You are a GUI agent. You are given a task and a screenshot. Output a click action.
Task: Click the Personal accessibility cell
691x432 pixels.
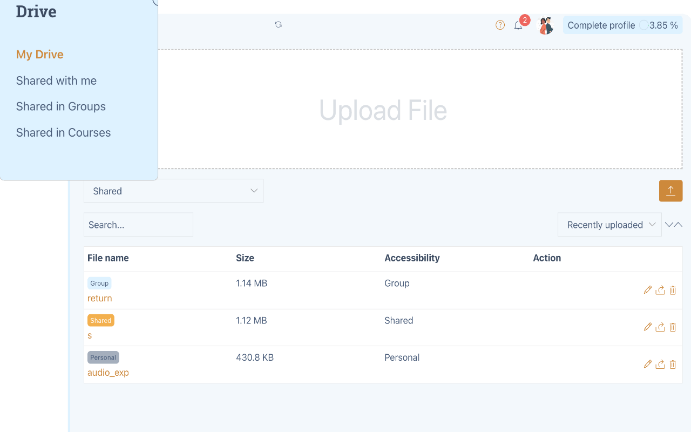pos(402,357)
